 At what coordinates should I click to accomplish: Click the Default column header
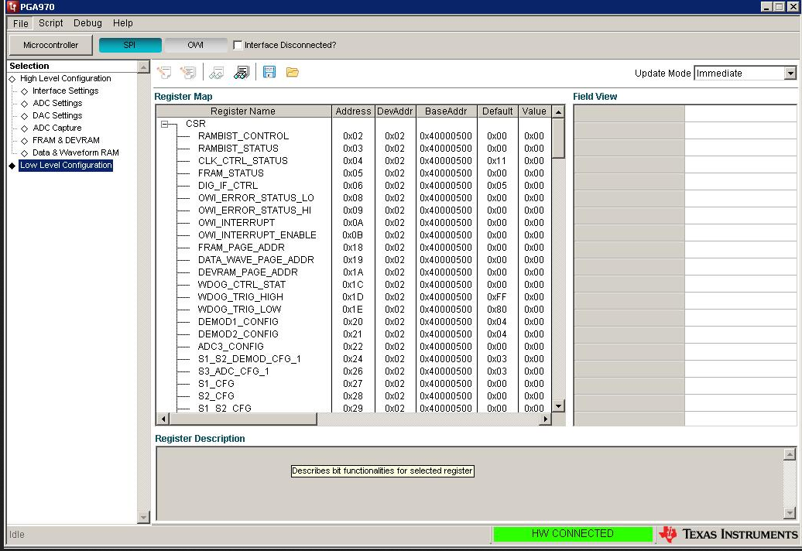(x=497, y=111)
